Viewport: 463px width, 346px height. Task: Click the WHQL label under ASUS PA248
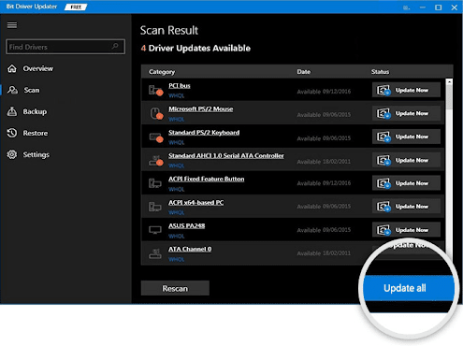pos(176,236)
